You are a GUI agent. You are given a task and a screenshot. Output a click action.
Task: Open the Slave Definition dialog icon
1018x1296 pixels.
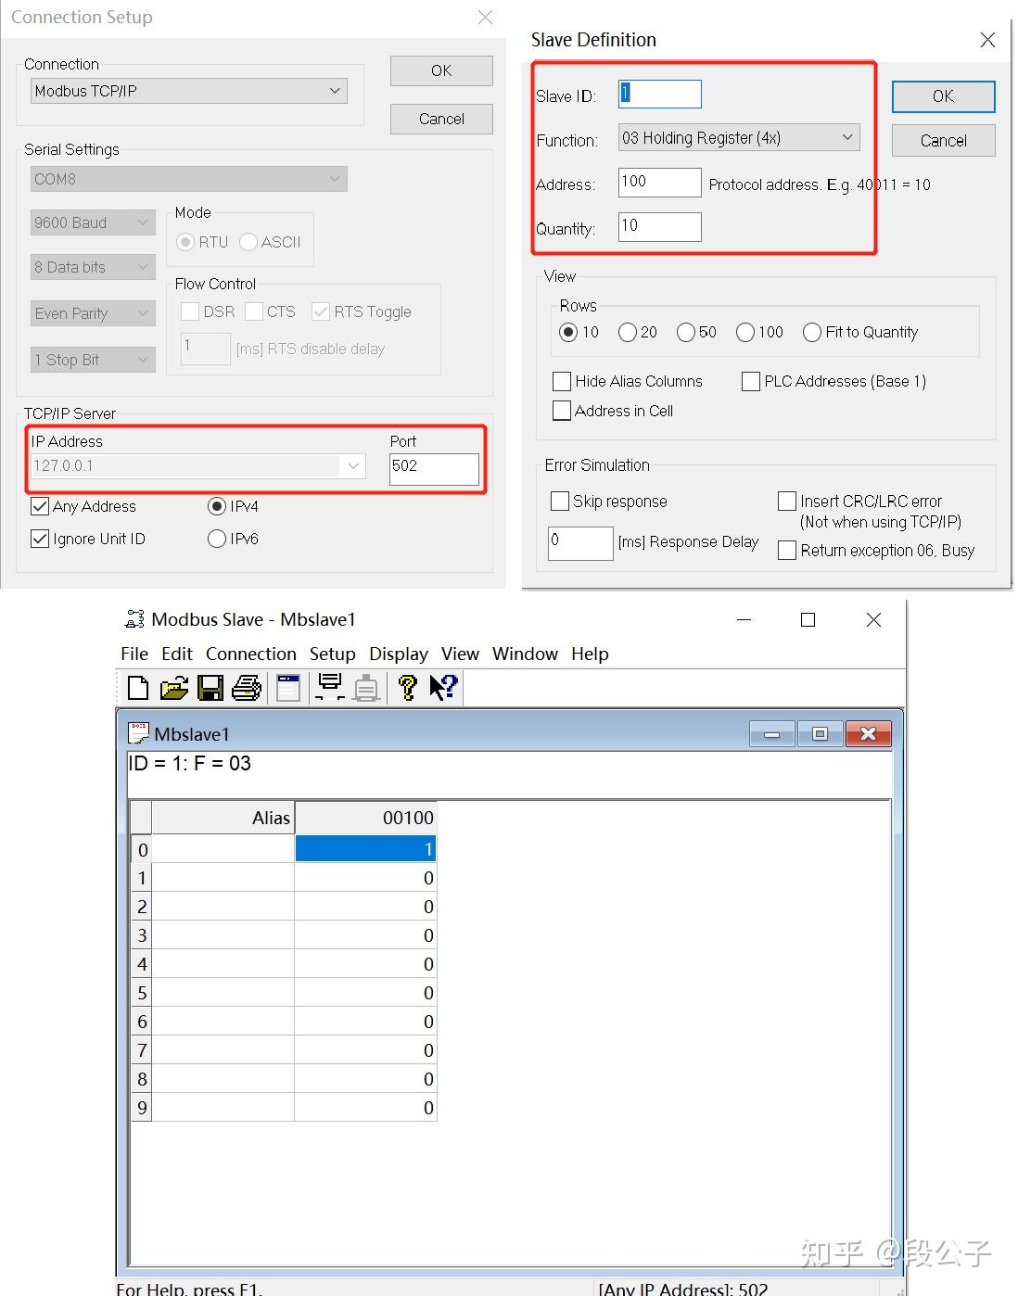pos(287,688)
